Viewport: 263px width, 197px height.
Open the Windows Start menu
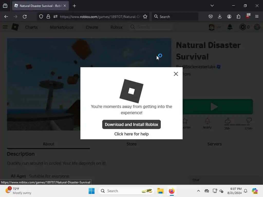pyautogui.click(x=92, y=191)
